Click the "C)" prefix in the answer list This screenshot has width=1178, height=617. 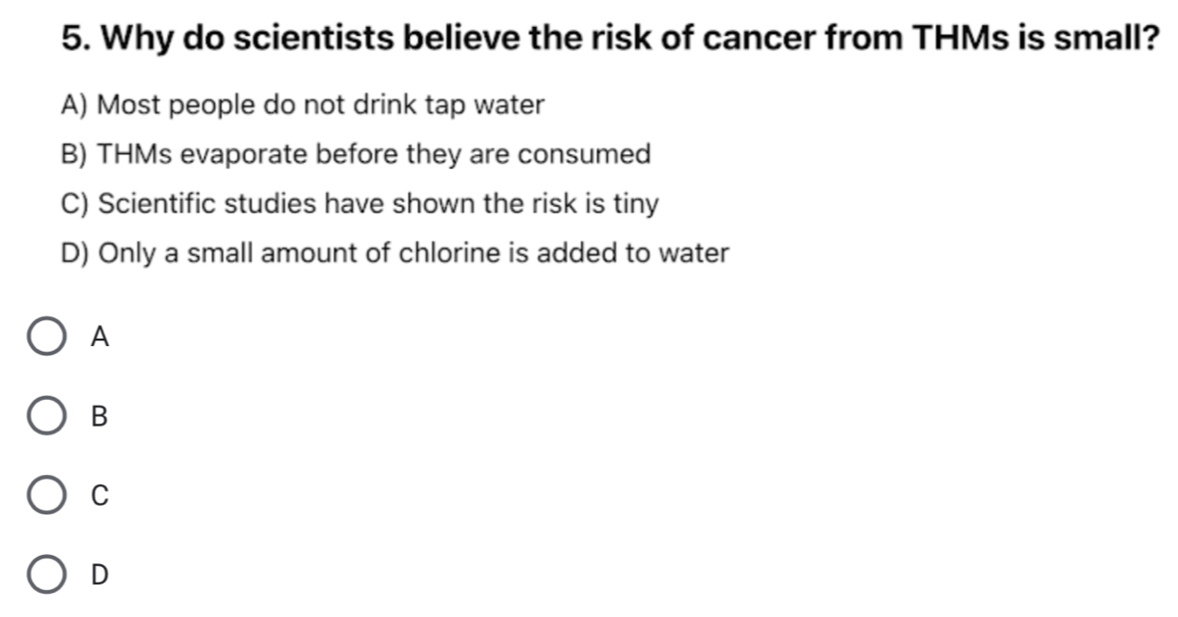pos(73,203)
